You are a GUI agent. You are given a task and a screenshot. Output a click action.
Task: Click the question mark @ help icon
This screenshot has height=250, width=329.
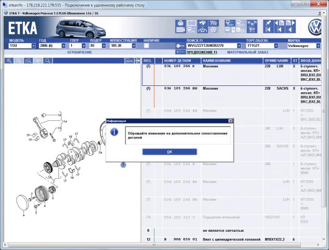213,23
